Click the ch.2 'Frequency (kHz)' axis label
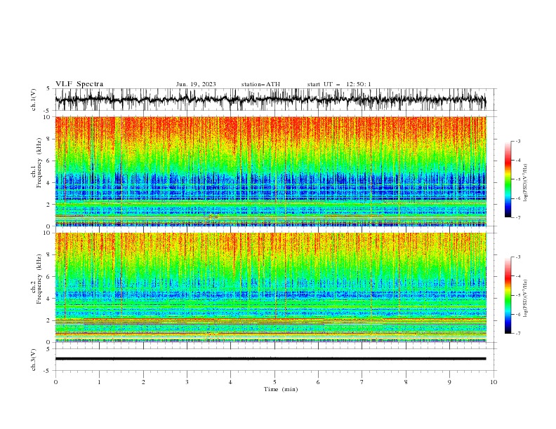The image size is (556, 429). tap(39, 279)
